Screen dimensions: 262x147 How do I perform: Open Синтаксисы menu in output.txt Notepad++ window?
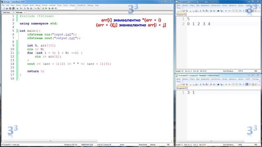click(x=216, y=79)
